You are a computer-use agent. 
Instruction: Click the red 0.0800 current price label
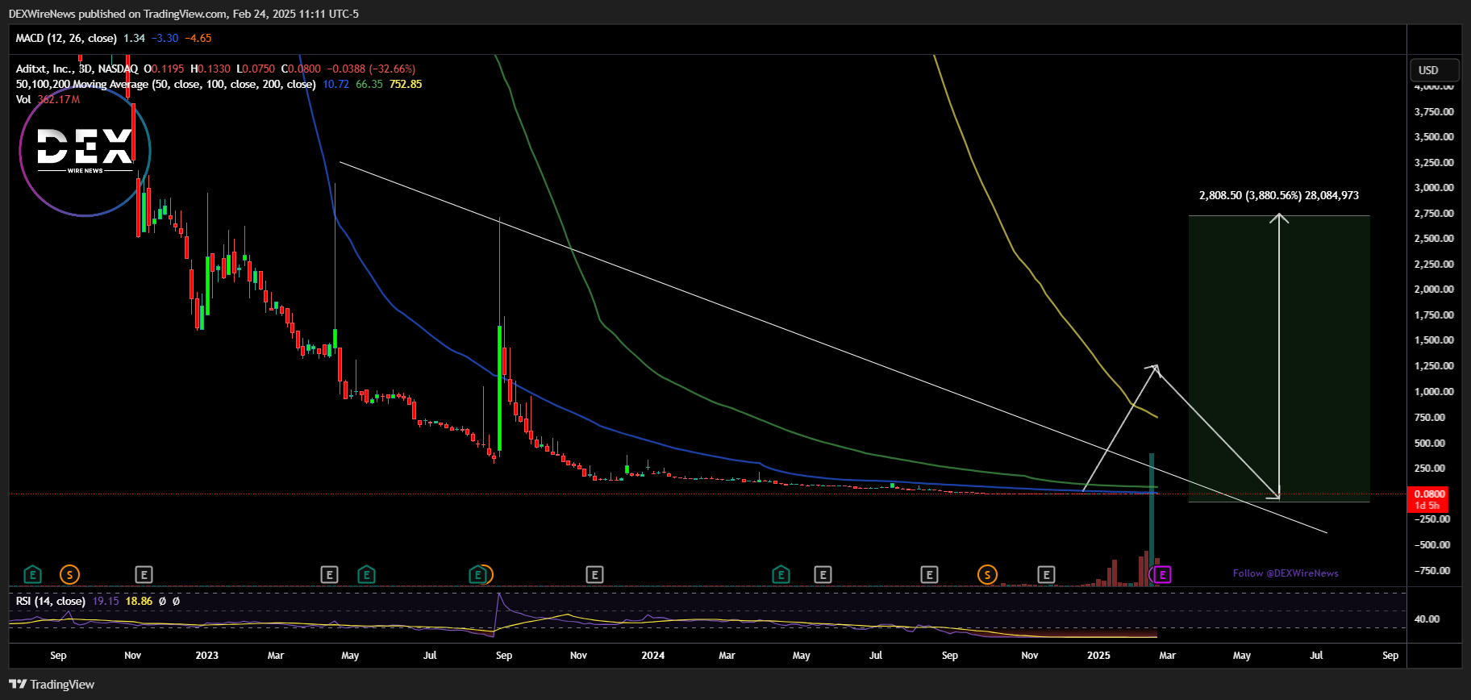(1429, 494)
